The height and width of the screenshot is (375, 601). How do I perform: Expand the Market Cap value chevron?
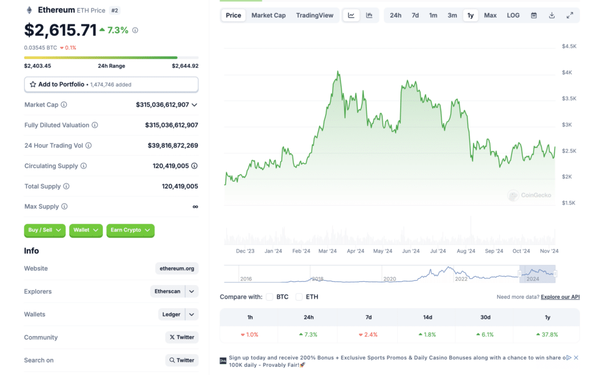coord(194,105)
